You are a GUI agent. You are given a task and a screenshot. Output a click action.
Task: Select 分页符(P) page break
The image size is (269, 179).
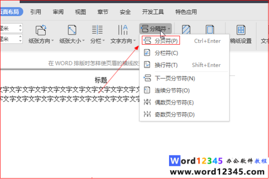tap(184, 41)
